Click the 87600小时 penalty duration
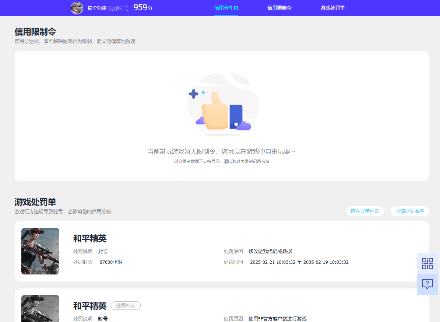The image size is (440, 322). (112, 262)
